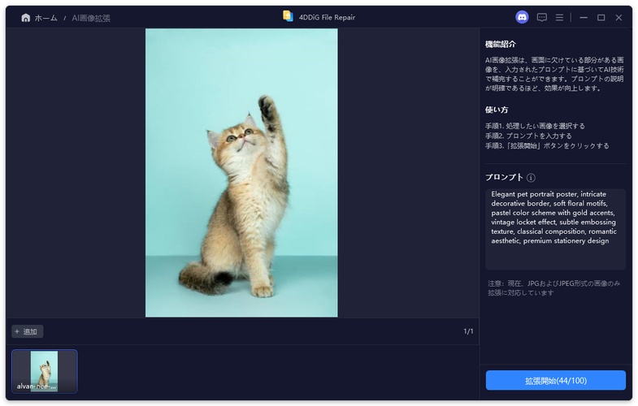Maximize the 4DDiG File Repair window

601,18
